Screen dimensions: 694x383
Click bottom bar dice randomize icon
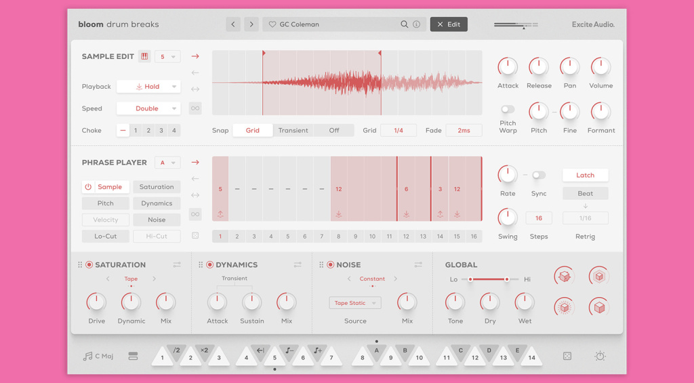(567, 356)
